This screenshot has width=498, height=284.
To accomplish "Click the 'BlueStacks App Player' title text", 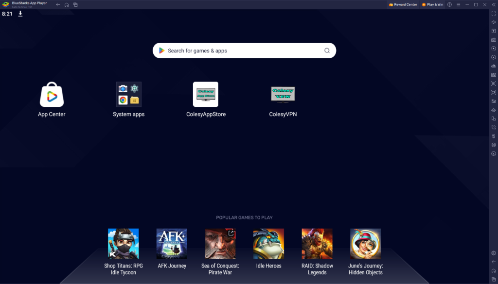I will tap(29, 3).
